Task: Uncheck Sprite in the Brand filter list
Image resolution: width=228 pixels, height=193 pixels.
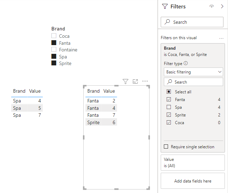Action: pyautogui.click(x=169, y=115)
